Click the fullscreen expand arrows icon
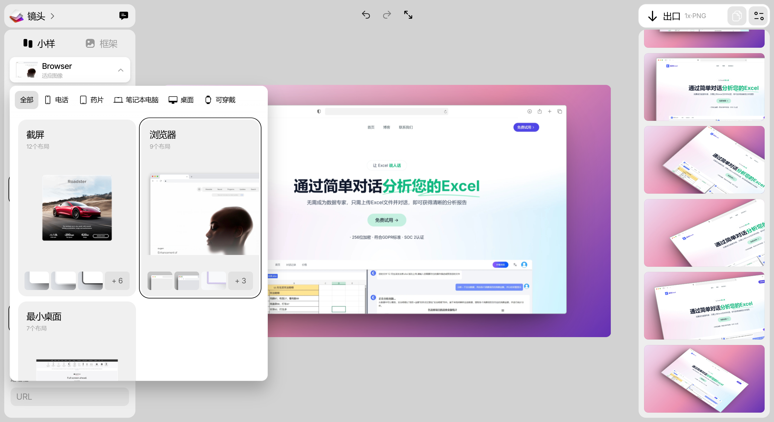The width and height of the screenshot is (774, 422). [x=408, y=15]
